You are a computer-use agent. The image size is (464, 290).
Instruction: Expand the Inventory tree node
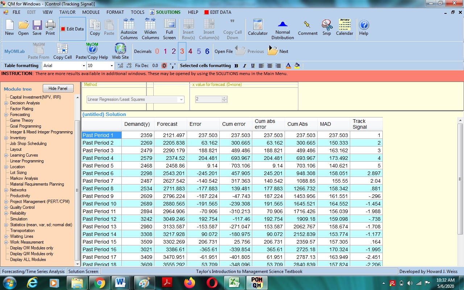(x=6, y=138)
